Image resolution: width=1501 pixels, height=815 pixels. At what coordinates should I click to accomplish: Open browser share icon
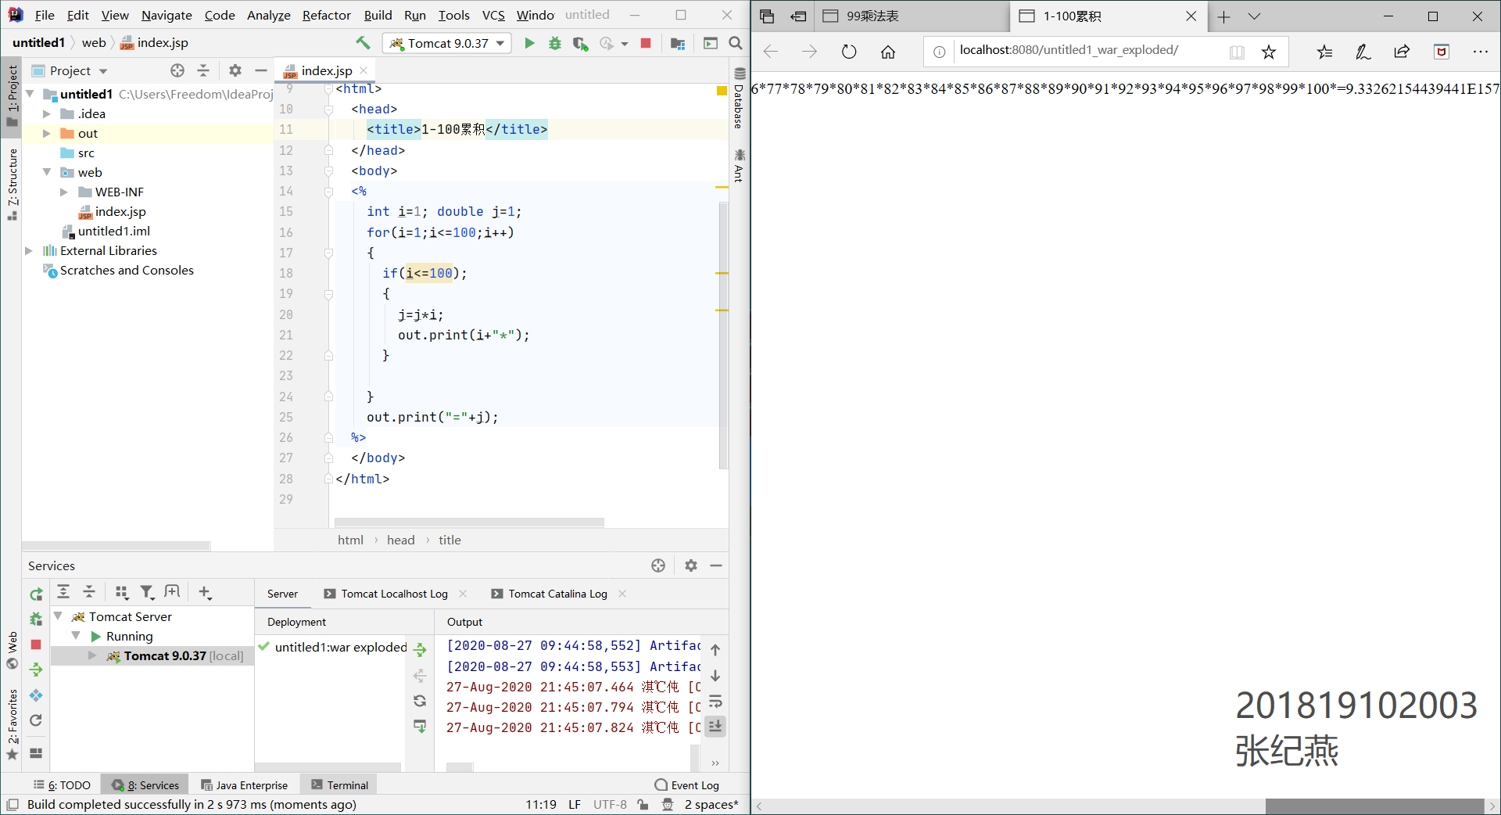point(1402,52)
